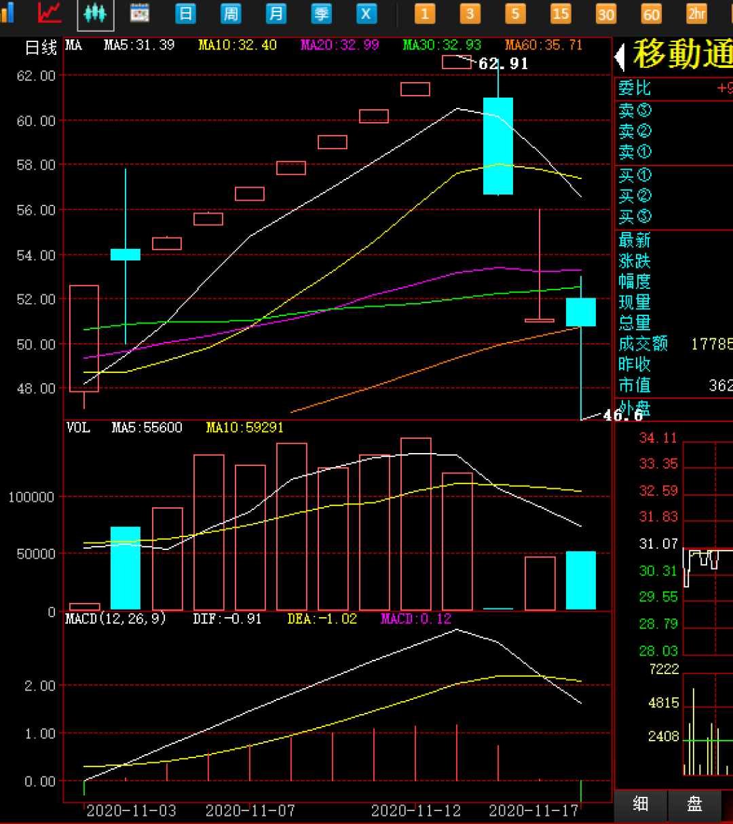Click the MA10:32.40 value
Image resolution: width=733 pixels, height=824 pixels.
[238, 45]
